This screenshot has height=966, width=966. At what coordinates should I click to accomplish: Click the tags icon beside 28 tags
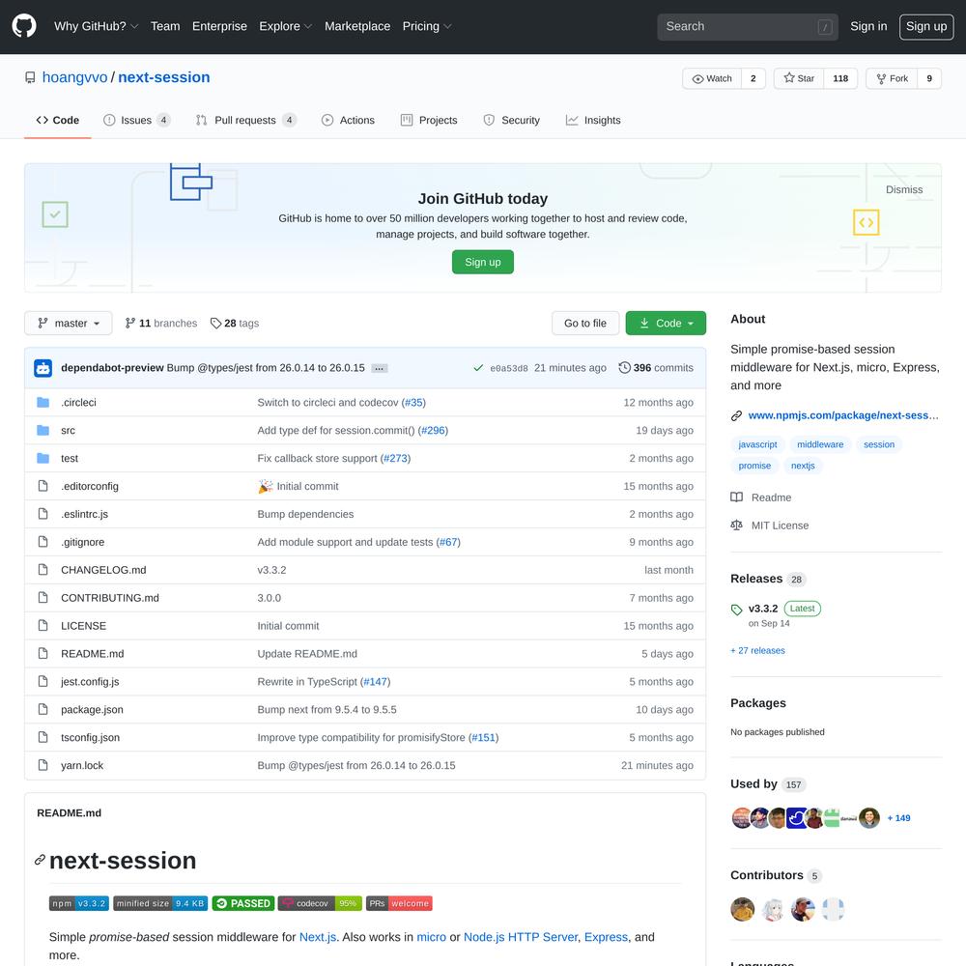coord(215,323)
